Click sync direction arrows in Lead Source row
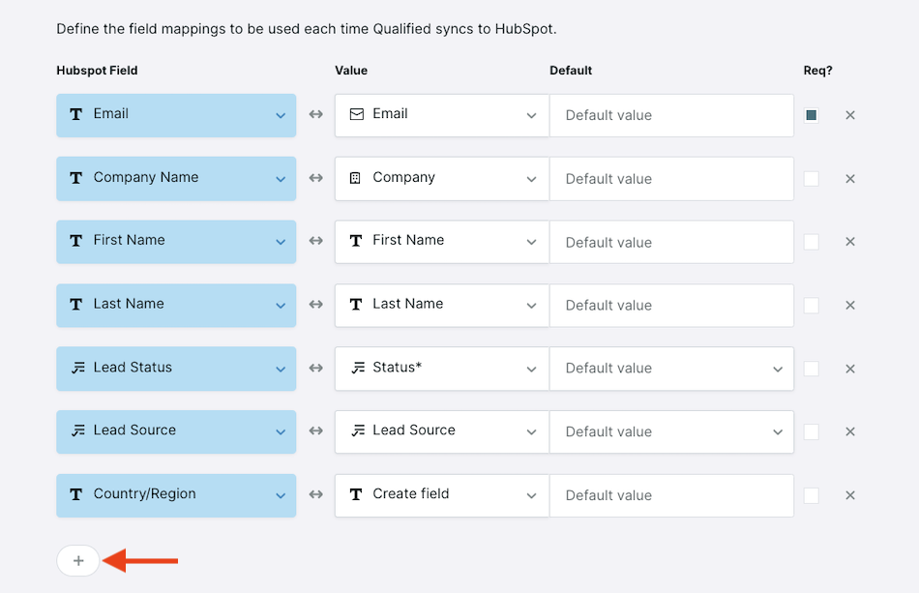 (316, 430)
